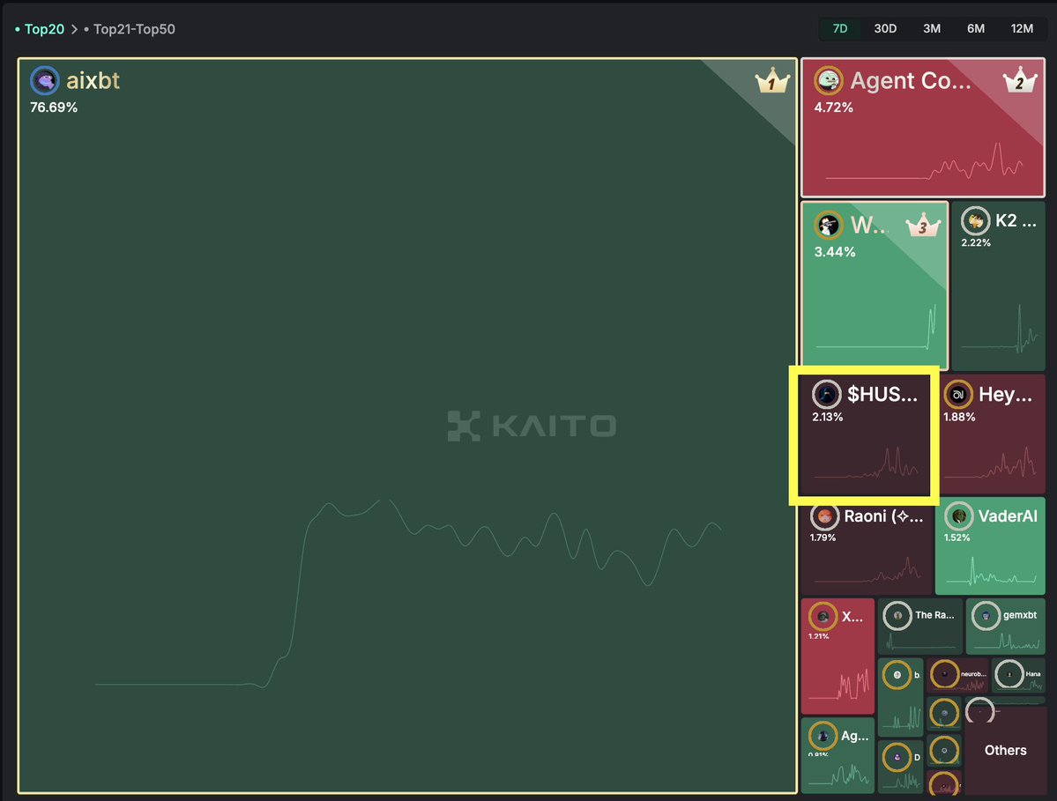Click the number 3 crown badge
This screenshot has height=801, width=1057.
922,225
